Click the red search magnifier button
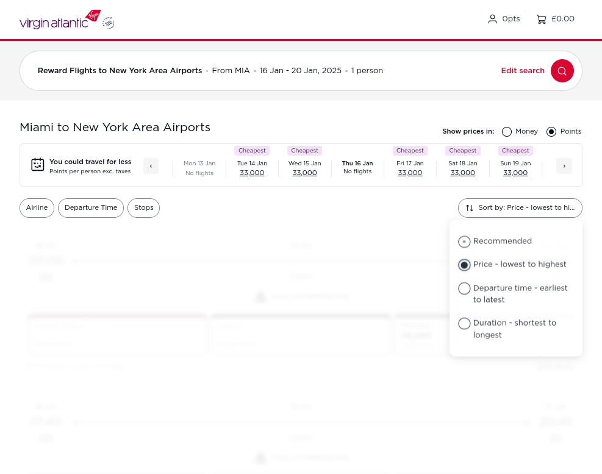602x474 pixels. pos(562,71)
